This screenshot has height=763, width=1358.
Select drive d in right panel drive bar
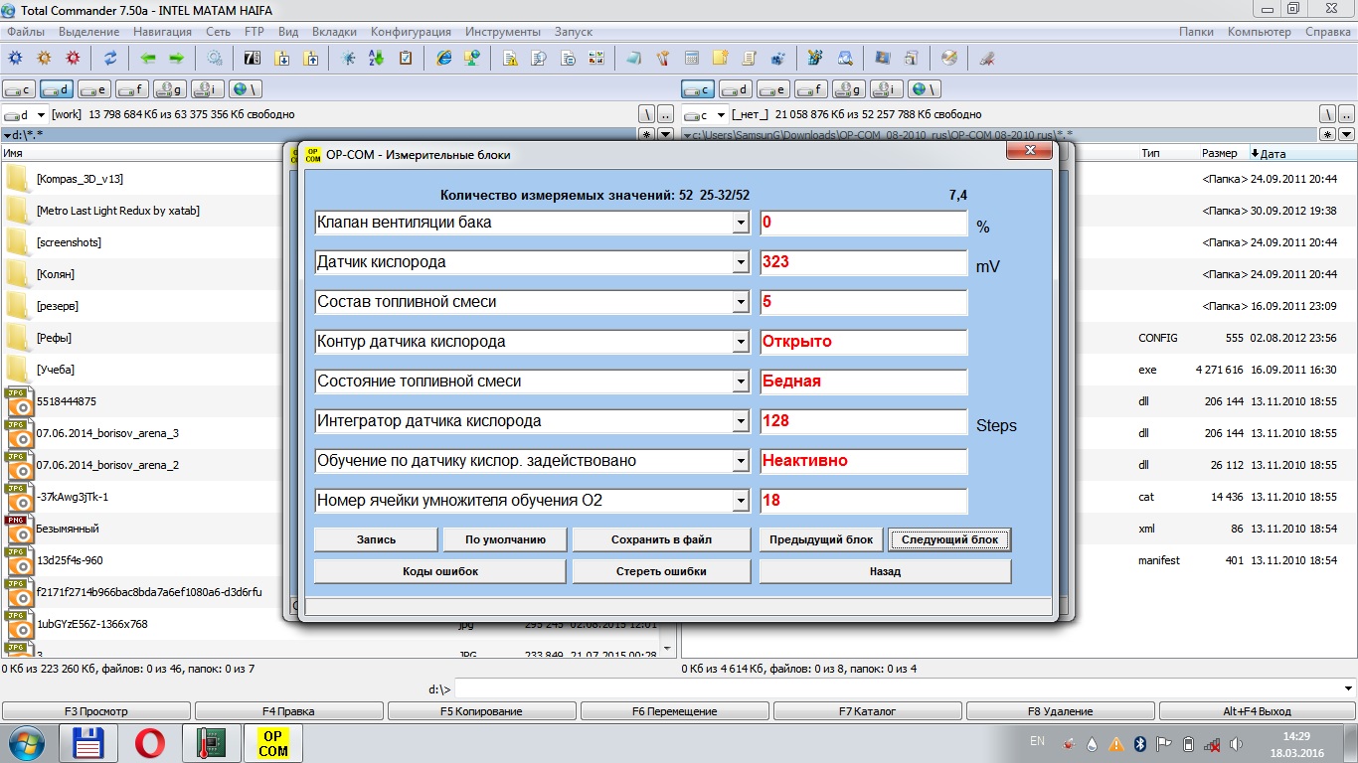[x=736, y=89]
